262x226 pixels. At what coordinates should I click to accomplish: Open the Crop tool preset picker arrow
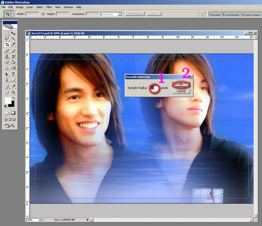12,14
